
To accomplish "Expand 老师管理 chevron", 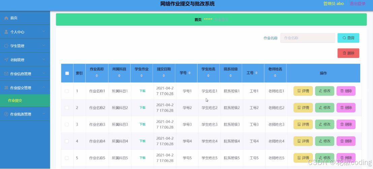I will [x=44, y=60].
